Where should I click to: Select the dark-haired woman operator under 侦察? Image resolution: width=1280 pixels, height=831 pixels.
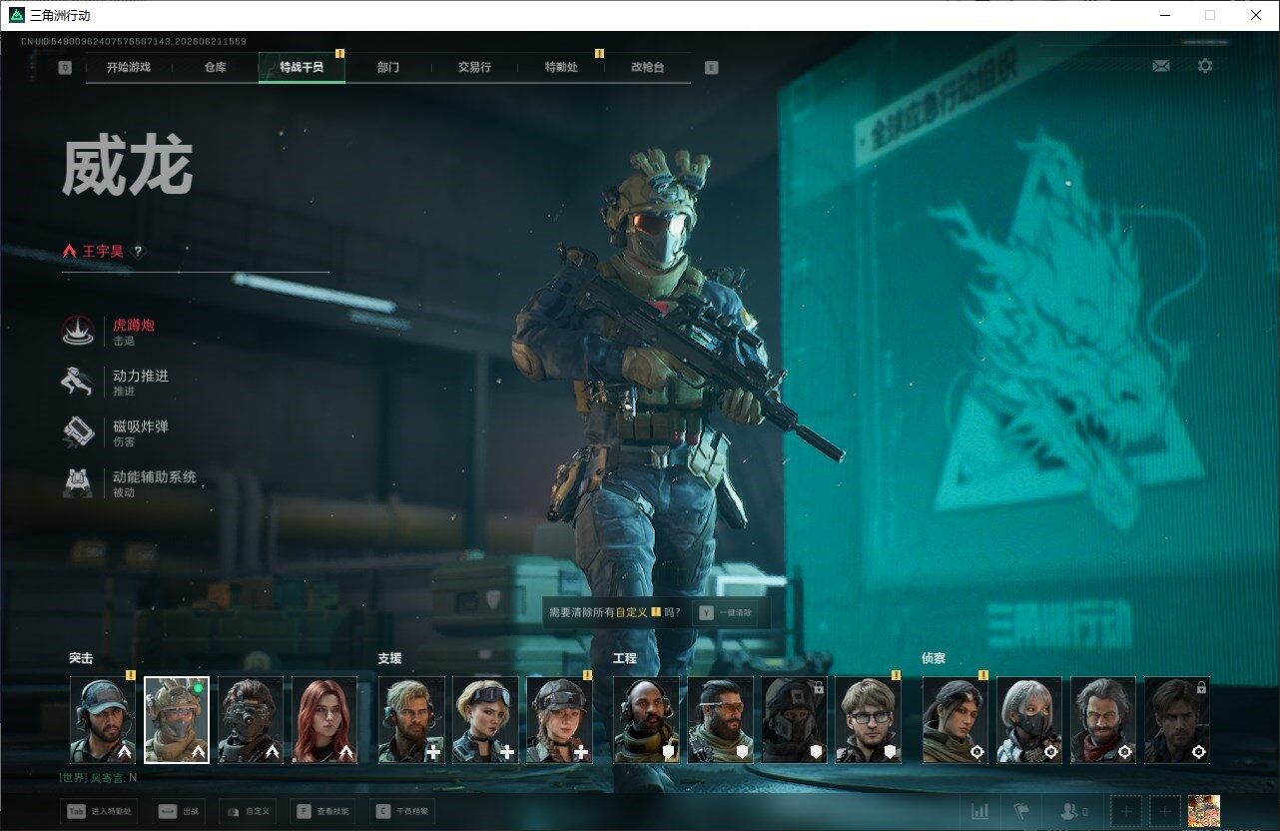click(x=956, y=720)
